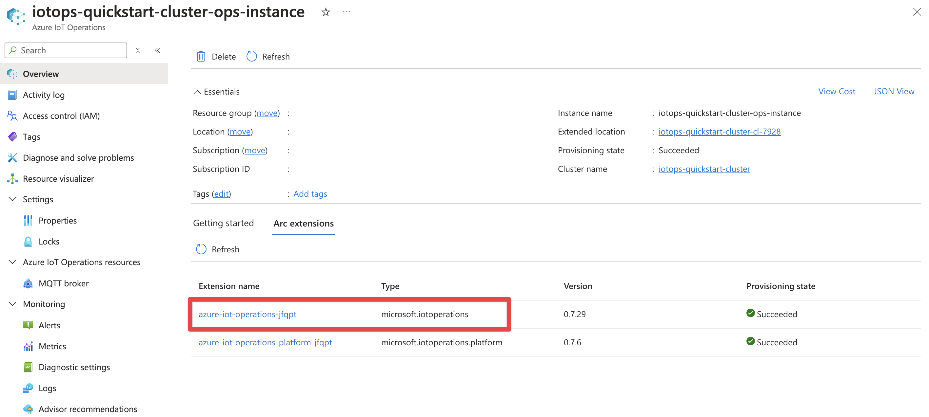This screenshot has height=417, width=929.
Task: Click the Access control IAM icon
Action: tap(11, 115)
